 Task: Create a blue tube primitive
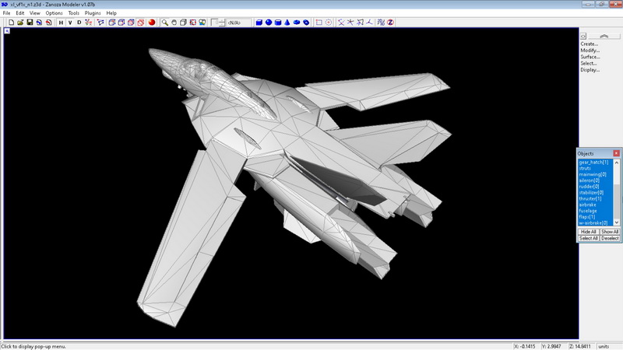point(306,23)
